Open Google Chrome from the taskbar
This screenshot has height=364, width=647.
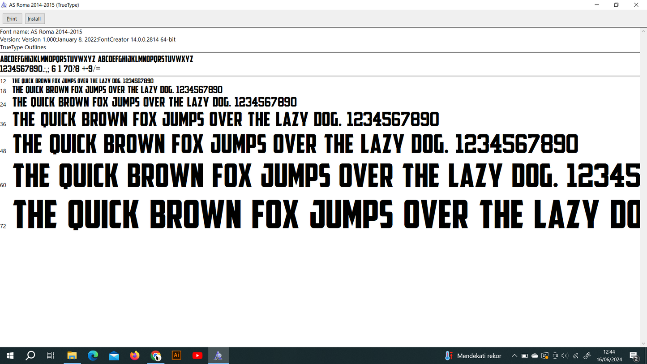tap(156, 355)
